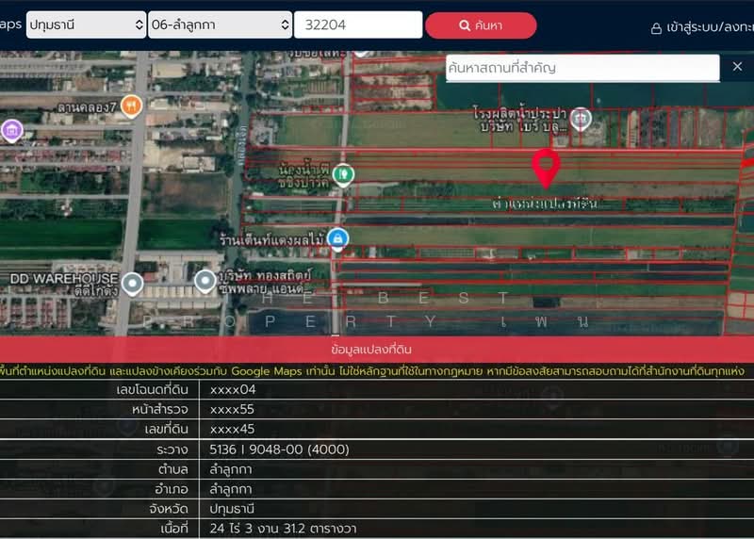Click ปทุมธานี in the จังหวัด row
The width and height of the screenshot is (754, 539).
point(232,509)
